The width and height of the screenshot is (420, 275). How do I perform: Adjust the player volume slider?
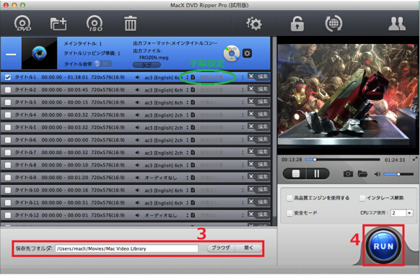coord(398,174)
